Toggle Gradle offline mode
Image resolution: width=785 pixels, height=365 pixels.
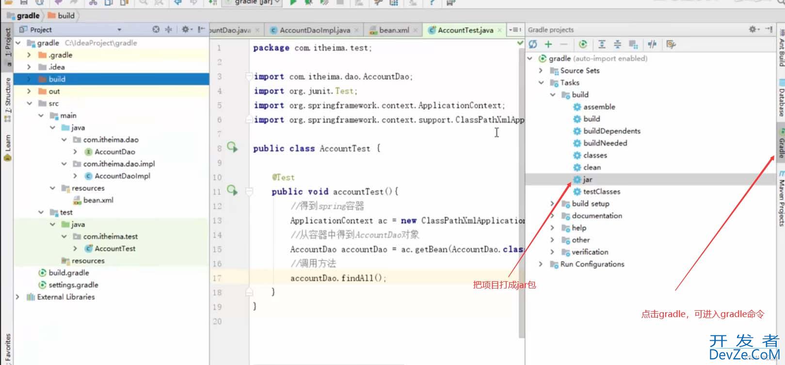(652, 44)
